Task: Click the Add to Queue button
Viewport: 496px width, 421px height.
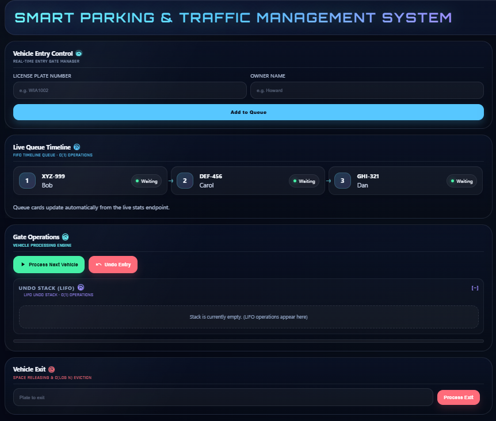Action: point(249,112)
